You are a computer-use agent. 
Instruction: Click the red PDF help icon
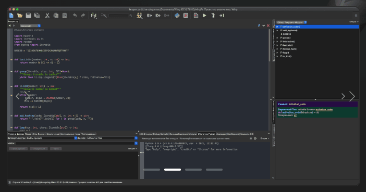(186, 16)
